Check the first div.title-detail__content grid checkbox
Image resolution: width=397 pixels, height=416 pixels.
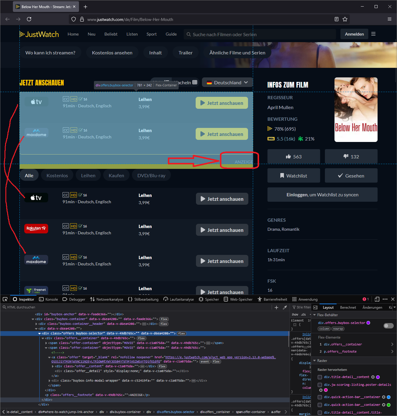(320, 377)
